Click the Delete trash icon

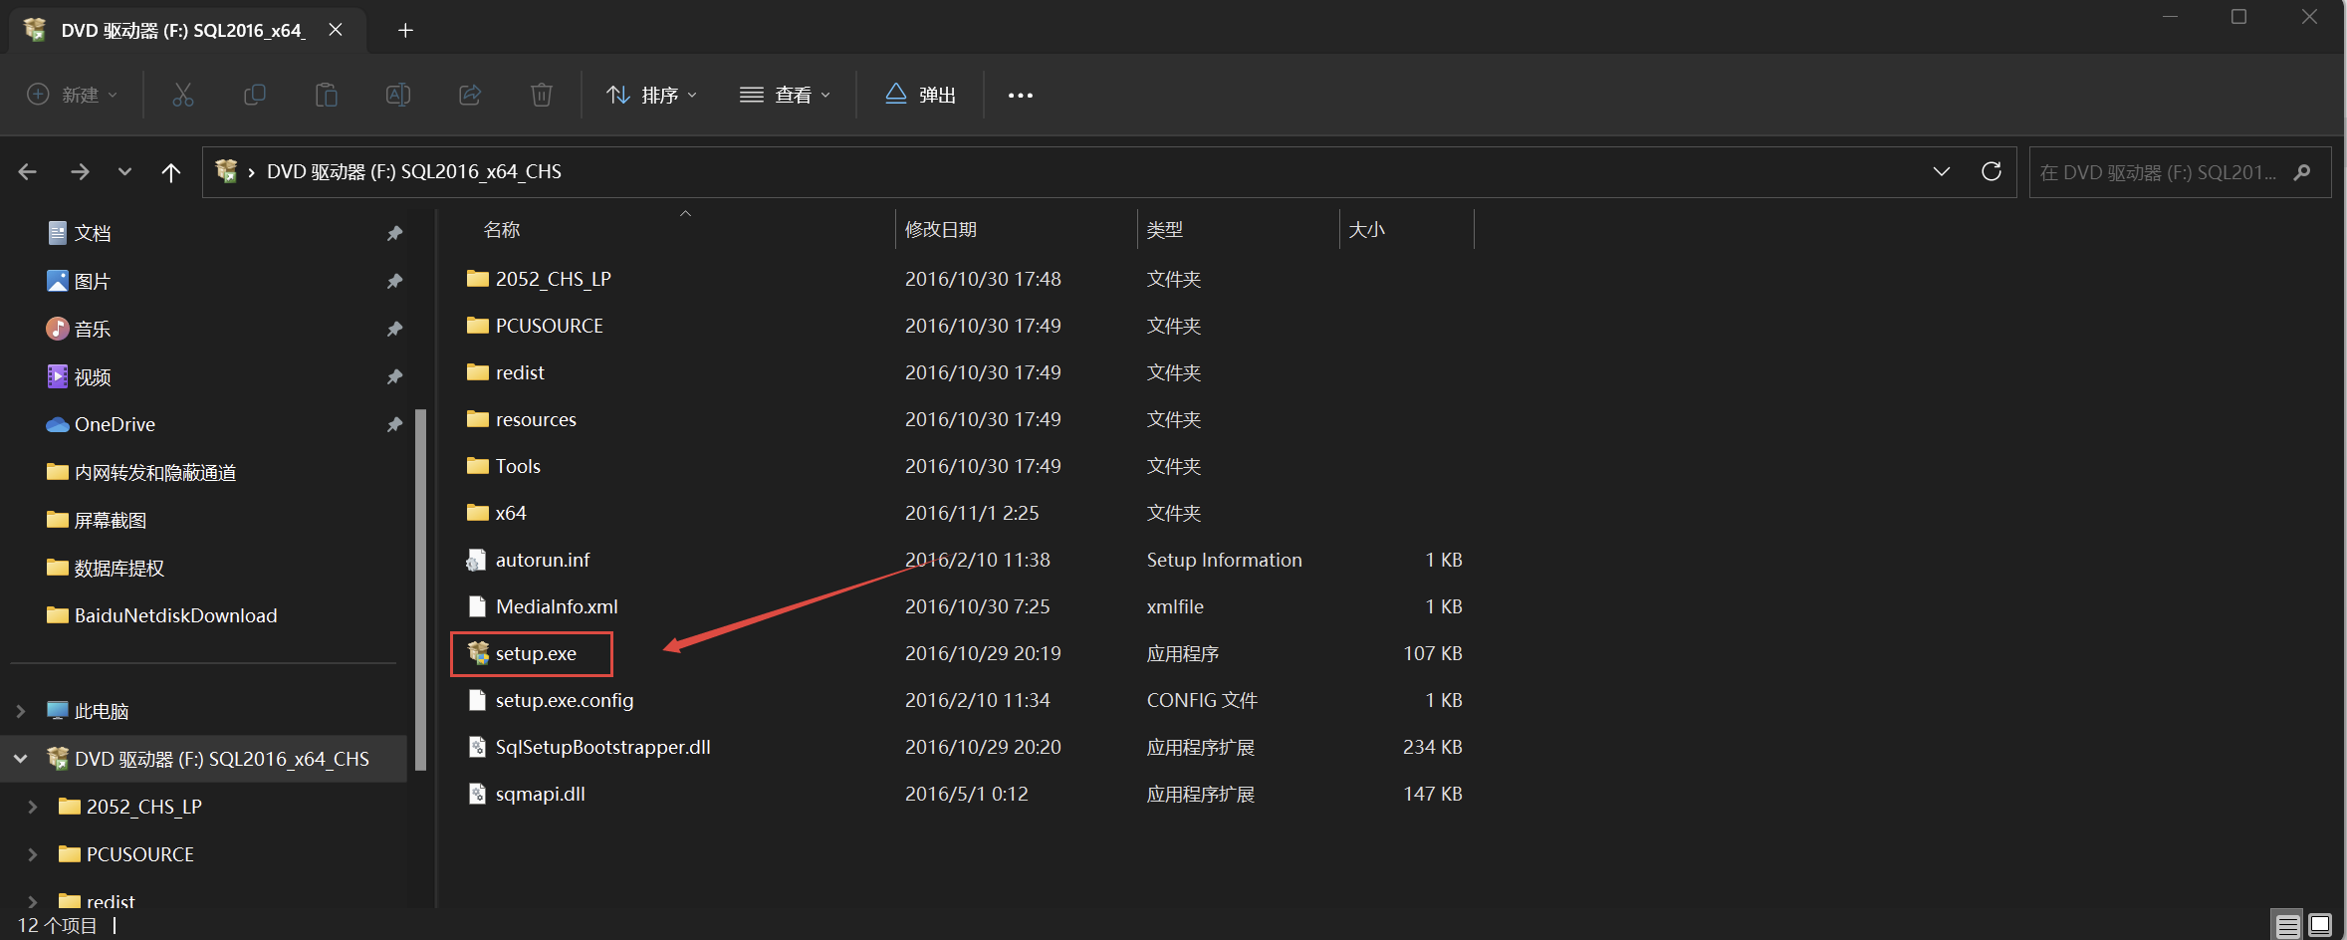tap(542, 95)
